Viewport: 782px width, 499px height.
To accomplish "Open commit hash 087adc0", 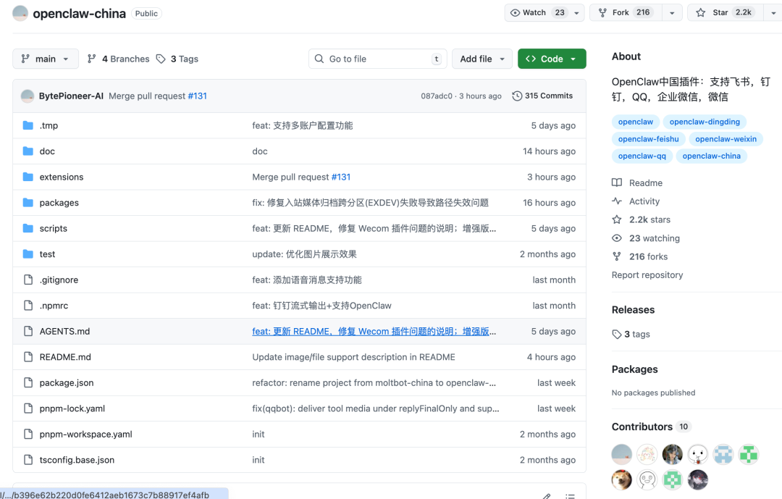I will [437, 96].
